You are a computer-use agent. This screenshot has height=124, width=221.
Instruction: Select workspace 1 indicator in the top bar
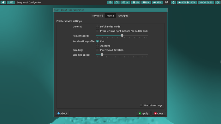11,3
